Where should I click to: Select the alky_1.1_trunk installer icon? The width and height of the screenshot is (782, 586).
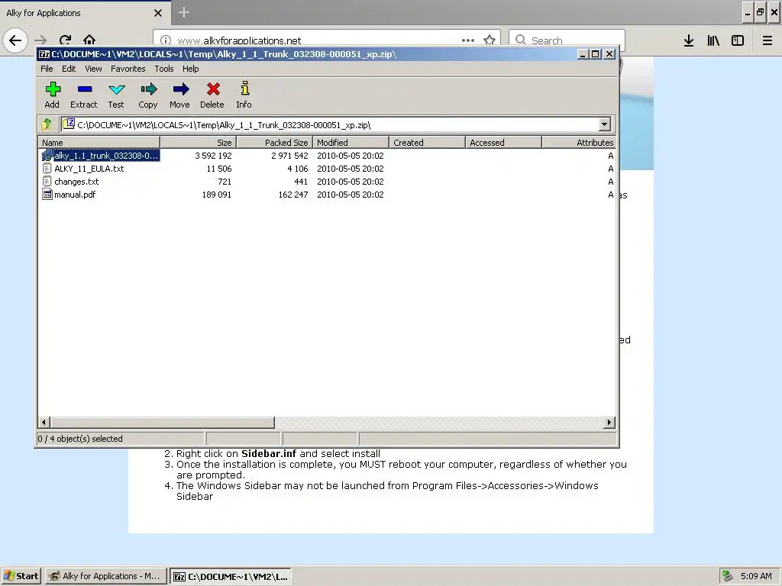pyautogui.click(x=47, y=156)
